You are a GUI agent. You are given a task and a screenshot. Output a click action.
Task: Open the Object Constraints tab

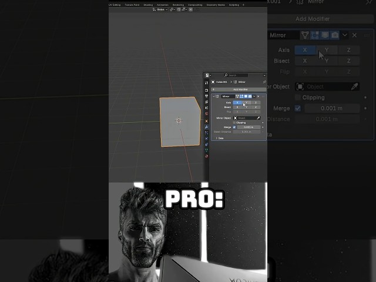[206, 145]
